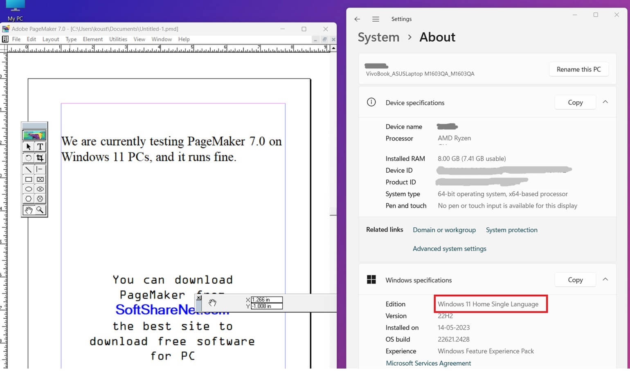The width and height of the screenshot is (630, 371).
Task: Click the Windows logo beside Windows specifications
Action: (x=371, y=280)
